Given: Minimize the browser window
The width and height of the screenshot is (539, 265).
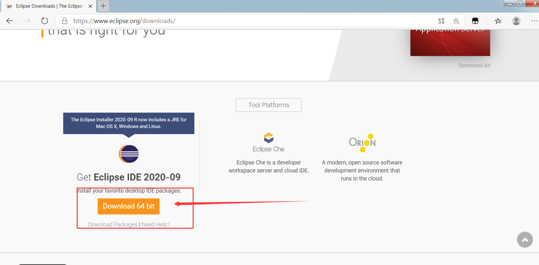Looking at the screenshot, I should (510, 4).
